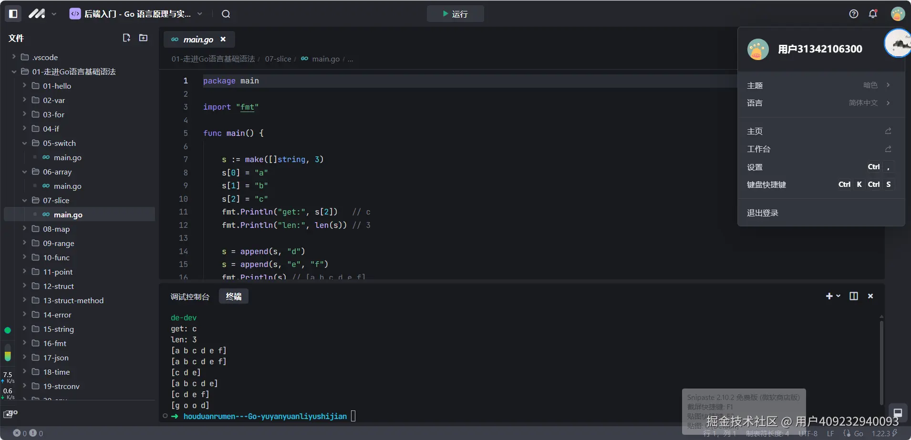This screenshot has width=911, height=440.
Task: Expand the 08-map folder
Action: coord(56,229)
